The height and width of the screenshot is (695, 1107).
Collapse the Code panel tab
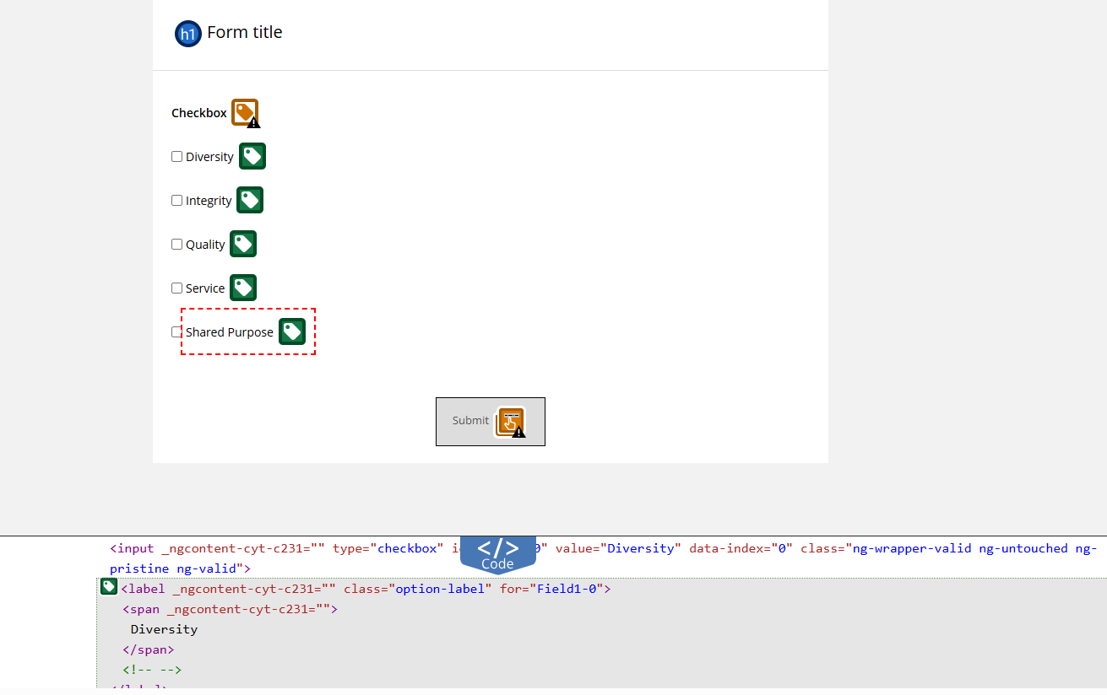pyautogui.click(x=498, y=554)
